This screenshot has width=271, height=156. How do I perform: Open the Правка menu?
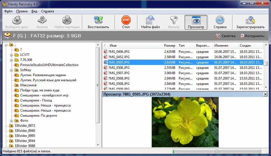click(22, 11)
